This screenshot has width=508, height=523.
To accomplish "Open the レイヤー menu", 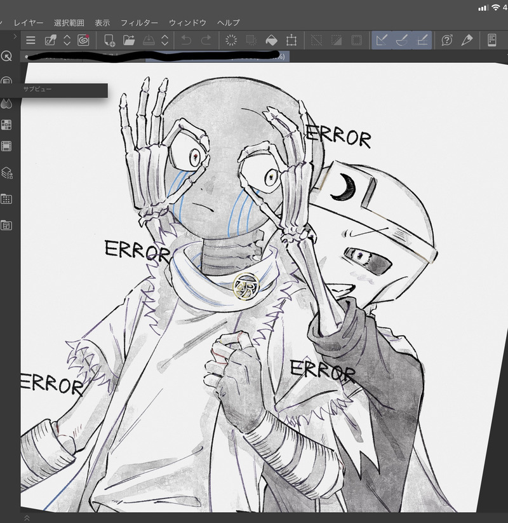I will (29, 23).
